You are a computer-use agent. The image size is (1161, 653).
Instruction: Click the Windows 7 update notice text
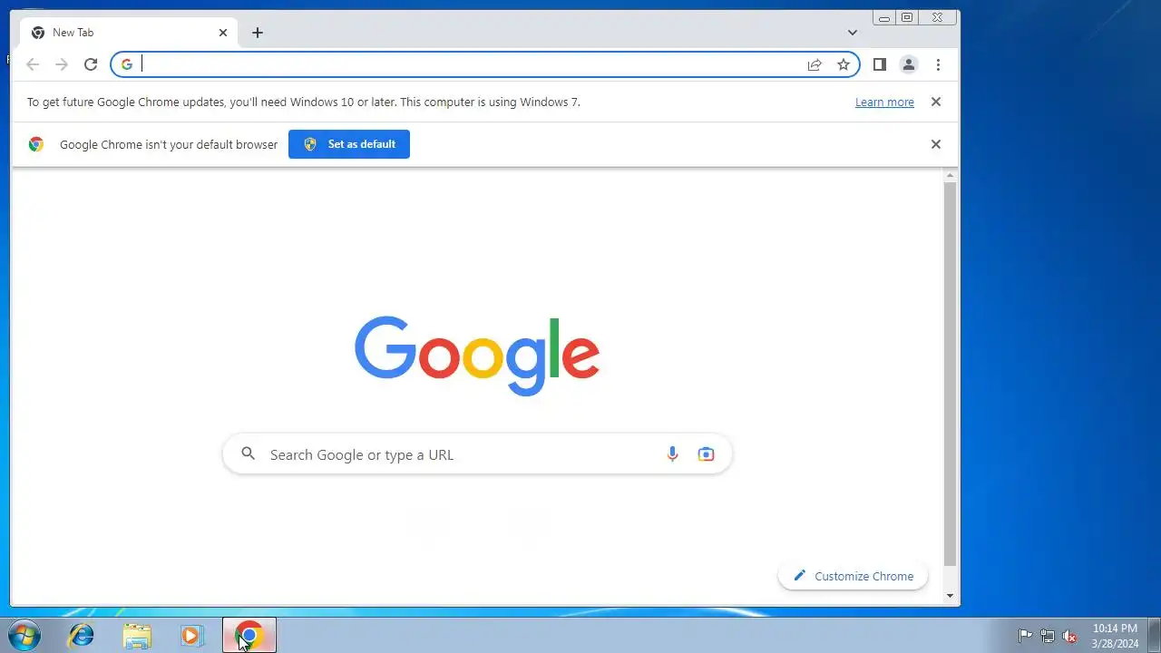(304, 102)
